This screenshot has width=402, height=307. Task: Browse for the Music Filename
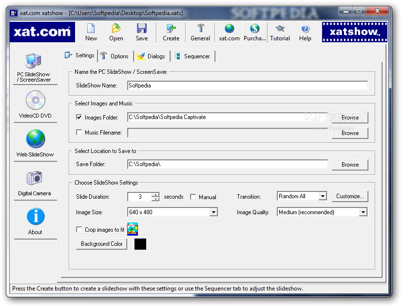[x=350, y=133]
